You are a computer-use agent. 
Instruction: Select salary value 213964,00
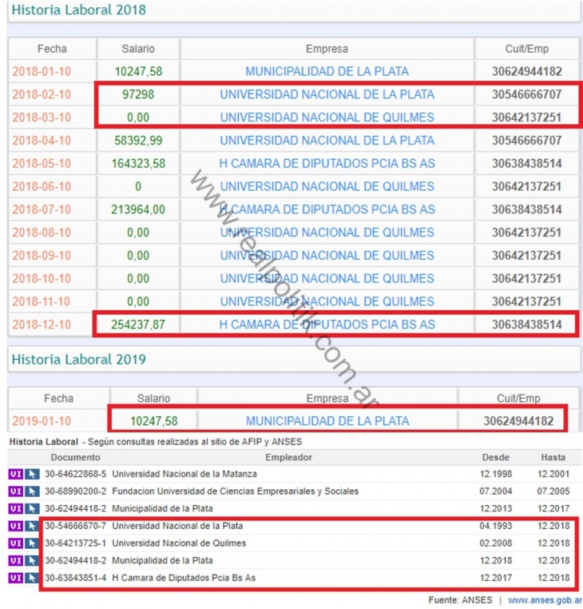[x=138, y=209]
